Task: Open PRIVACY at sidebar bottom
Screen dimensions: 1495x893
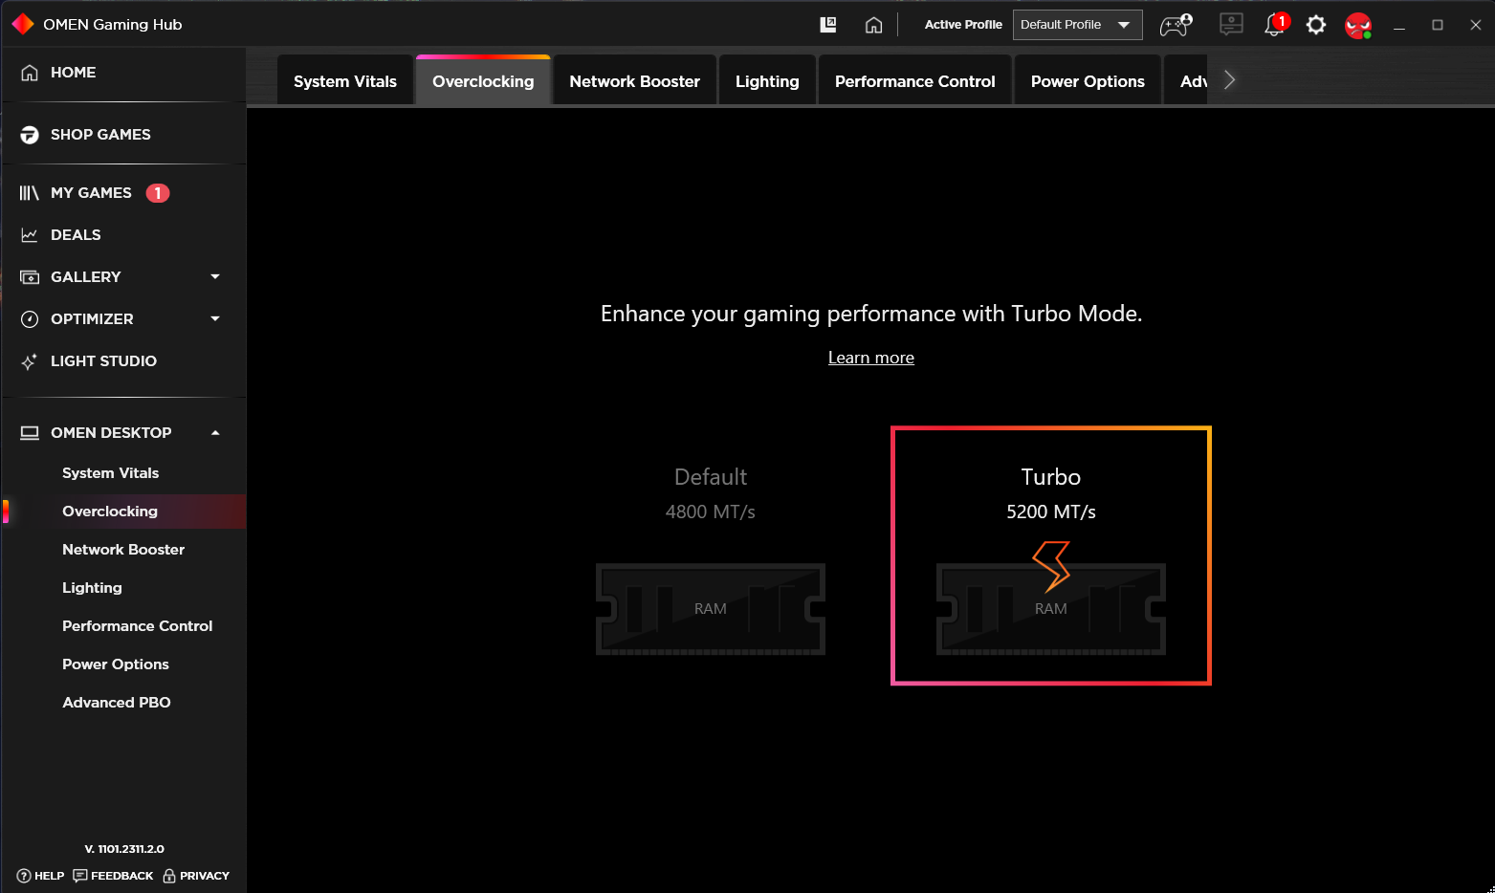Action: pyautogui.click(x=196, y=876)
